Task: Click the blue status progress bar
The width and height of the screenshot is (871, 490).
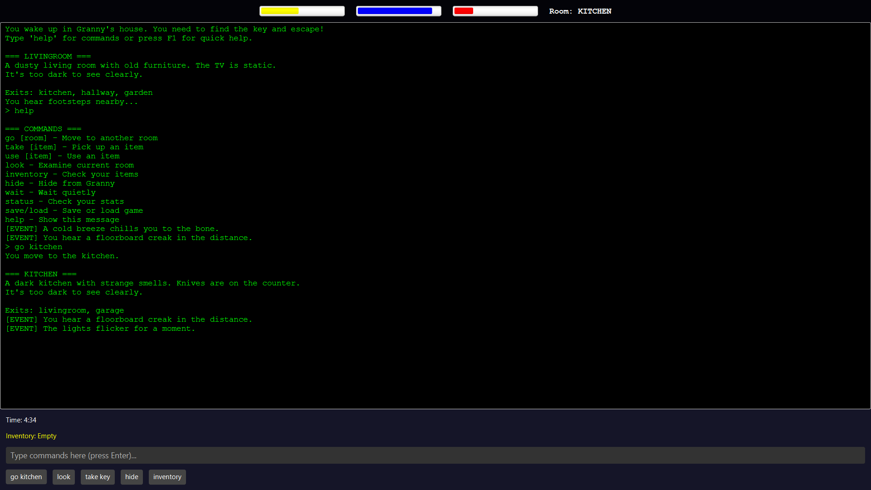Action: tap(398, 11)
